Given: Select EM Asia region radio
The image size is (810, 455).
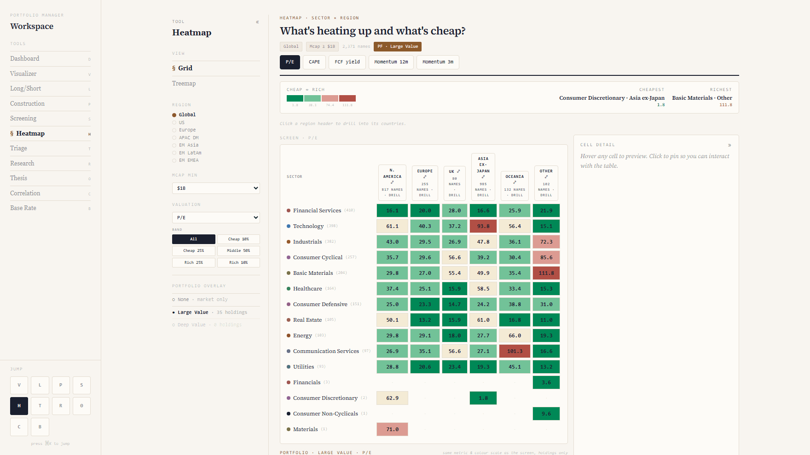Looking at the screenshot, I should [x=174, y=145].
